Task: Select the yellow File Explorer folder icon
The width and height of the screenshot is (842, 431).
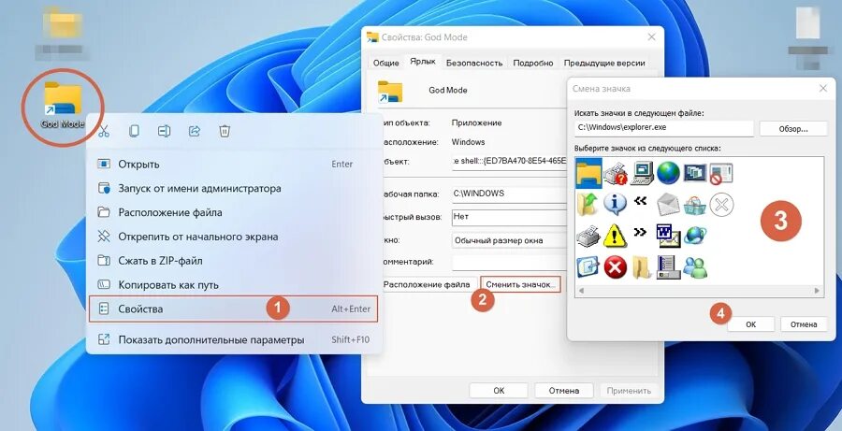Action: click(x=588, y=173)
